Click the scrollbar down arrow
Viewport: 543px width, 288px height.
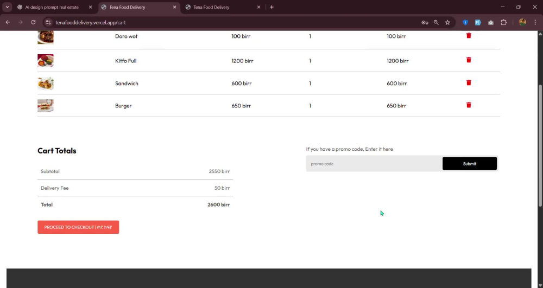[540, 285]
